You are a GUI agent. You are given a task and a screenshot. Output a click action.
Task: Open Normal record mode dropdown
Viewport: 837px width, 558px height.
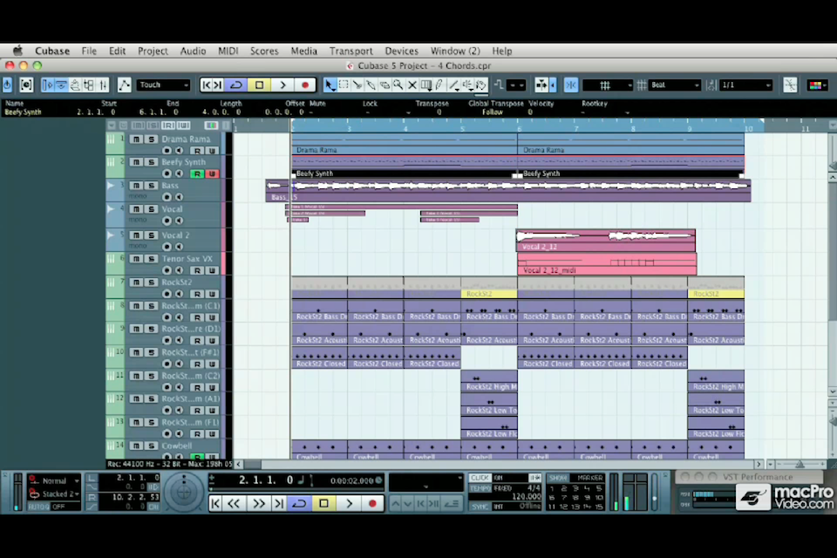point(54,480)
